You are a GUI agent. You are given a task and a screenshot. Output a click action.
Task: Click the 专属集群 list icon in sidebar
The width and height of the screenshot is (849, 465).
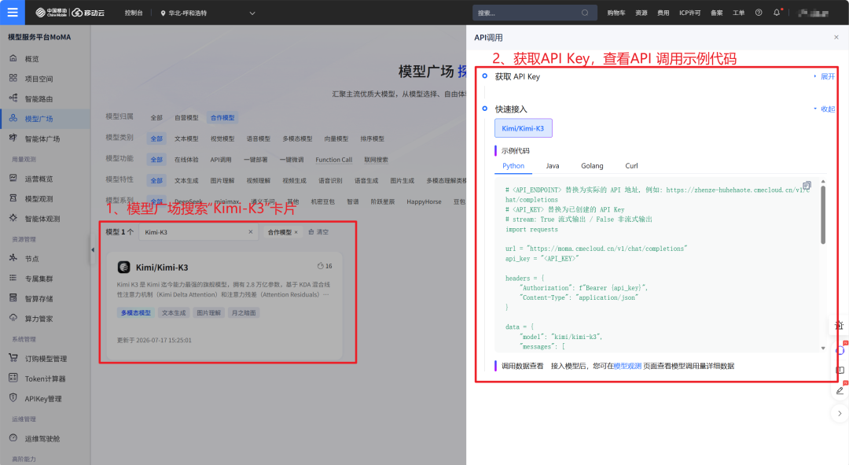(x=13, y=278)
